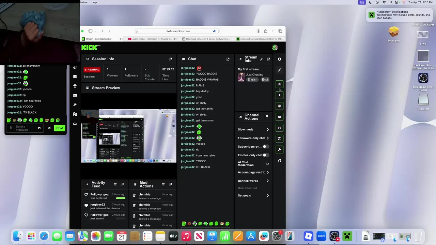Open new Safari tab with plus button
Viewport: 436px width, 245px height.
272,31
